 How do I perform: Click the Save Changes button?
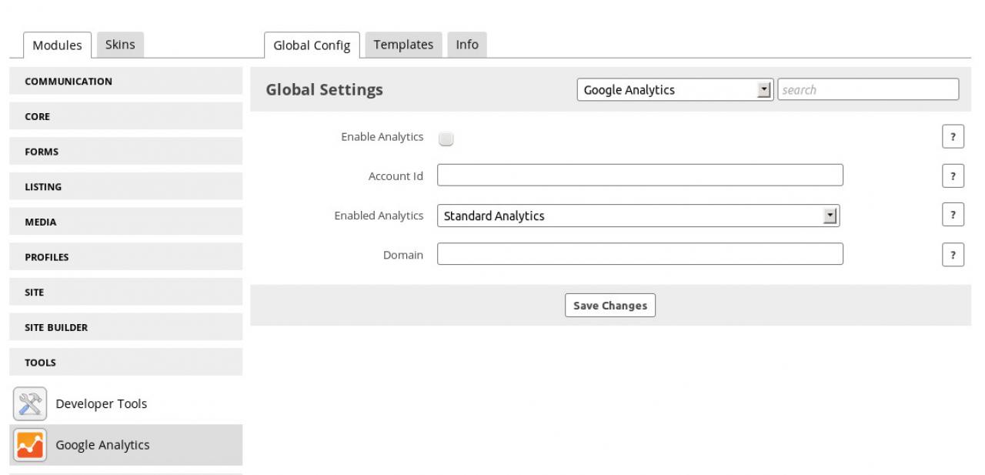point(609,306)
